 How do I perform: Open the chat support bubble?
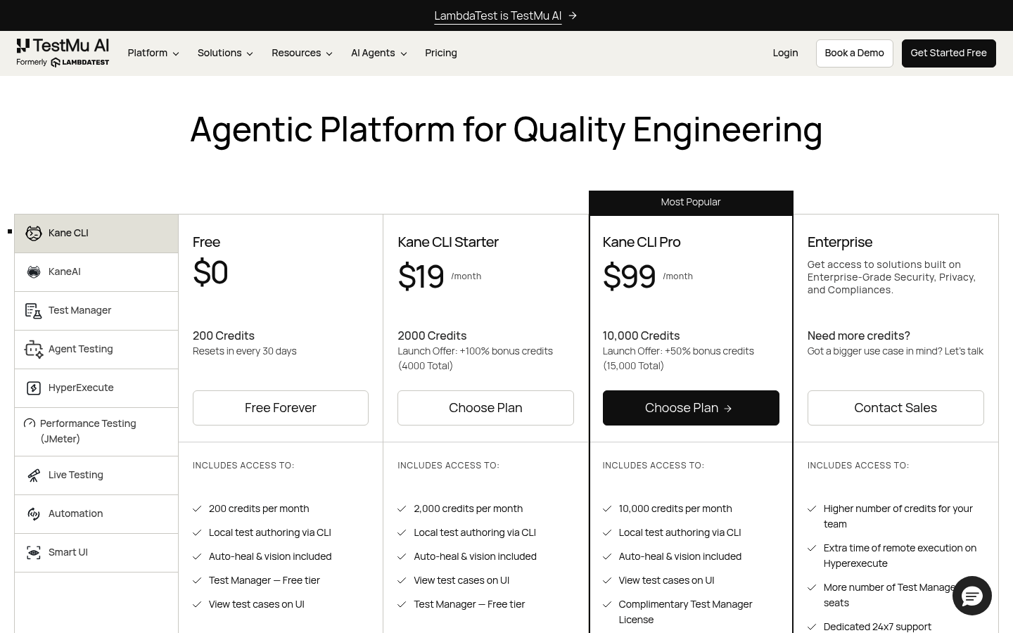pyautogui.click(x=972, y=596)
